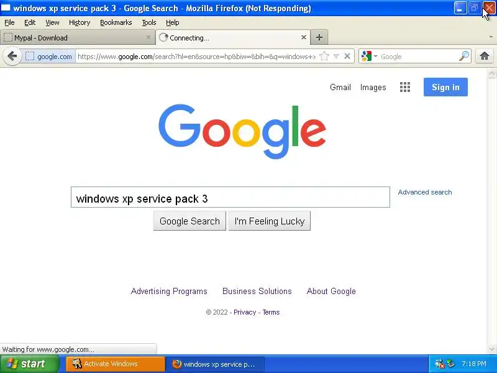Close the Connecting... tab

(303, 37)
